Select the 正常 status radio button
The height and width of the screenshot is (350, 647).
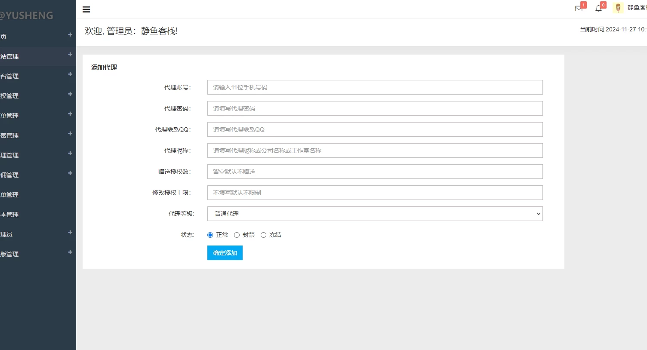point(210,235)
